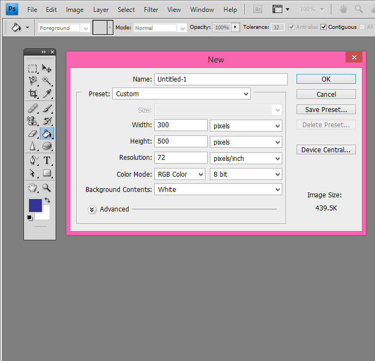Open the File menu
The width and height of the screenshot is (375, 361).
coord(32,10)
